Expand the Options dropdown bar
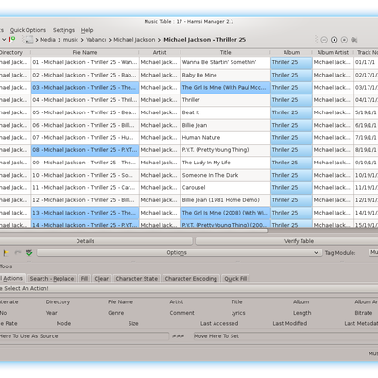Screen dimensions: 378x378 click(x=180, y=253)
